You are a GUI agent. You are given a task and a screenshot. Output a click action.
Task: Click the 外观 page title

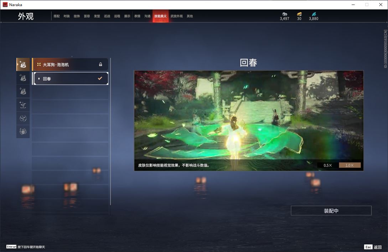pos(26,16)
